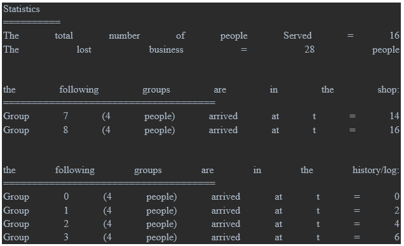Click arrival time 6 of Group 3

point(397,237)
